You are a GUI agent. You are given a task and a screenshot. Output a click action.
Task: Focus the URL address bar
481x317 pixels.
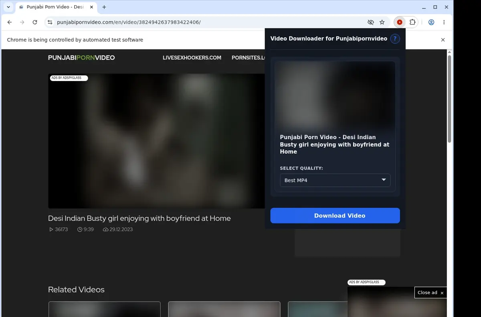pyautogui.click(x=208, y=22)
